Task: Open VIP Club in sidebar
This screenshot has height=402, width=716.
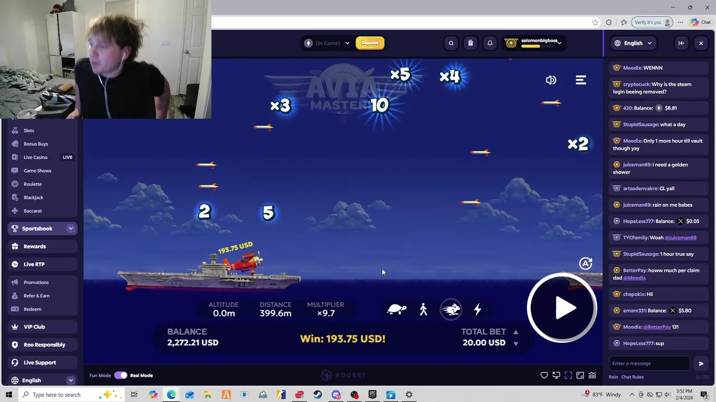Action: point(43,327)
